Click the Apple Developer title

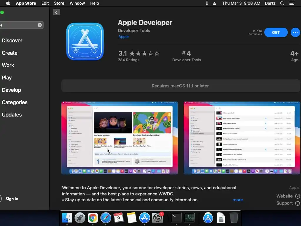point(145,23)
